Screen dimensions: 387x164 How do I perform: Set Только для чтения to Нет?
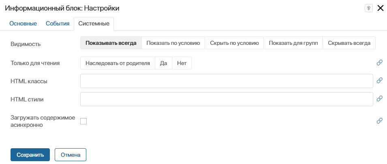click(x=182, y=63)
